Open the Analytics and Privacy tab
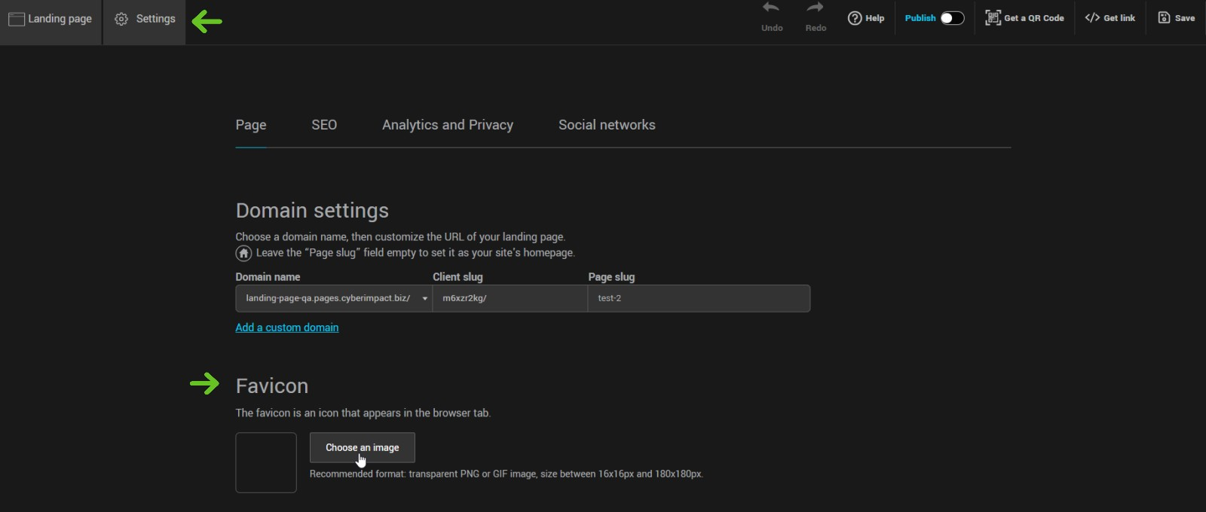Image resolution: width=1206 pixels, height=512 pixels. pyautogui.click(x=448, y=125)
